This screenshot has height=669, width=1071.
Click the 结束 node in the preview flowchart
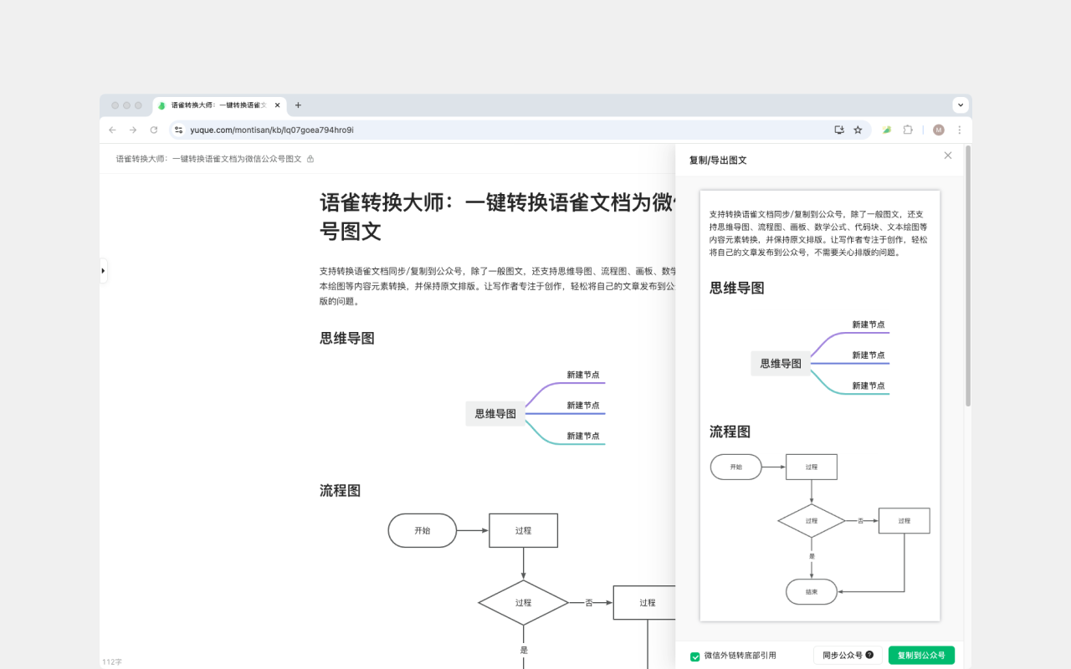coord(812,591)
